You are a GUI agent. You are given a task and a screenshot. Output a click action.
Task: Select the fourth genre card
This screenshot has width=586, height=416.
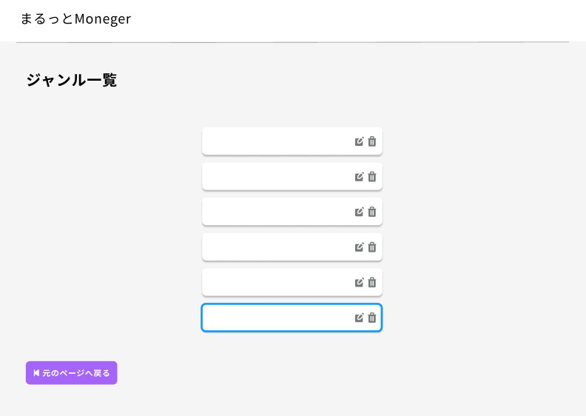point(292,247)
